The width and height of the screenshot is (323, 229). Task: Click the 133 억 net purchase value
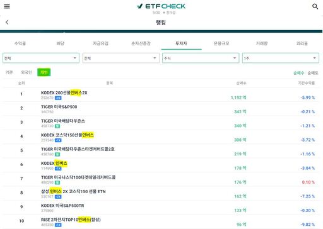[240, 210]
